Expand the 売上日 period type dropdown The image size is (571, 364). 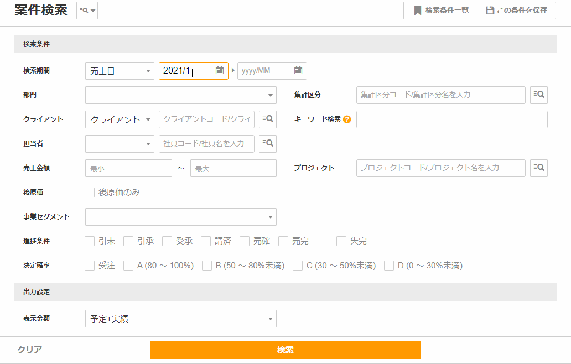point(120,71)
